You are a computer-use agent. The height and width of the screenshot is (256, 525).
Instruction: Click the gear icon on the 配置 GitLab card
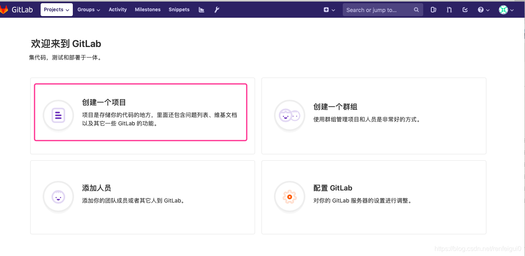(x=289, y=197)
